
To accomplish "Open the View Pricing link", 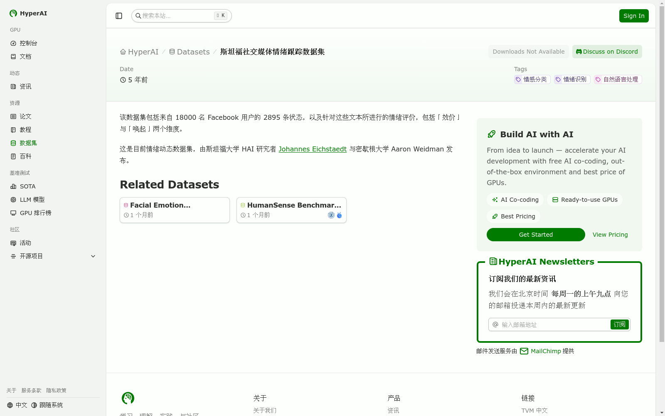I will click(x=610, y=235).
